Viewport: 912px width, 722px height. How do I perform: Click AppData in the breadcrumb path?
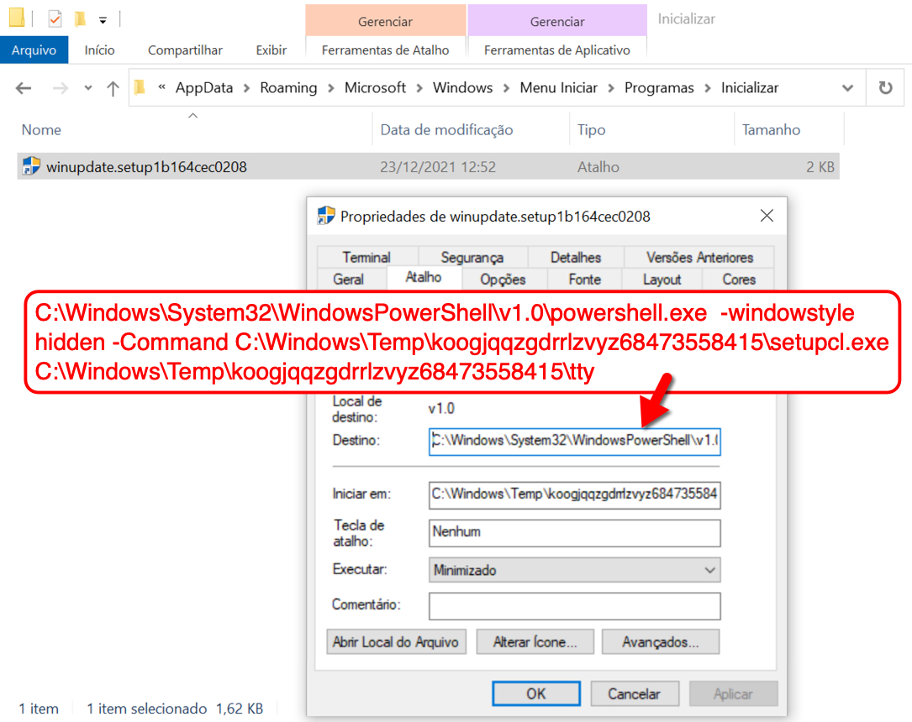click(x=204, y=87)
